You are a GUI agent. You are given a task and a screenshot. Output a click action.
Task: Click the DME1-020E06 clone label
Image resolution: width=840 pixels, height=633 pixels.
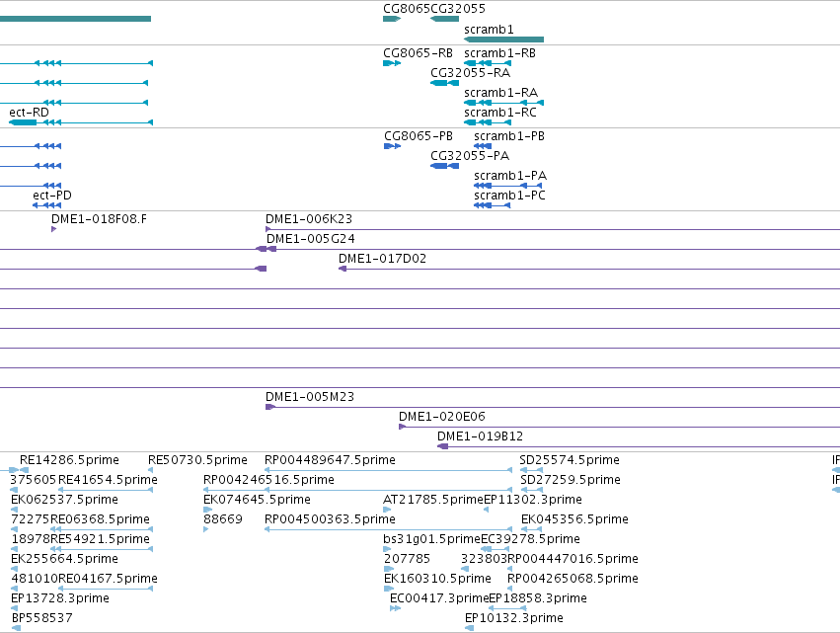click(442, 417)
